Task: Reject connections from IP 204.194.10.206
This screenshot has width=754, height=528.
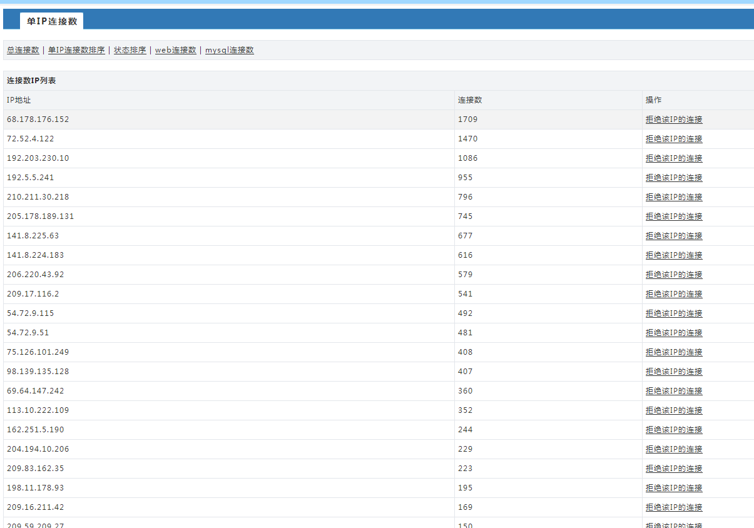Action: click(x=674, y=449)
